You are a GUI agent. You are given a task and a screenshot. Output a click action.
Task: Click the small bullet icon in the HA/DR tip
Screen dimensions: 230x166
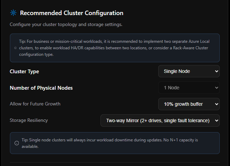point(16,48)
